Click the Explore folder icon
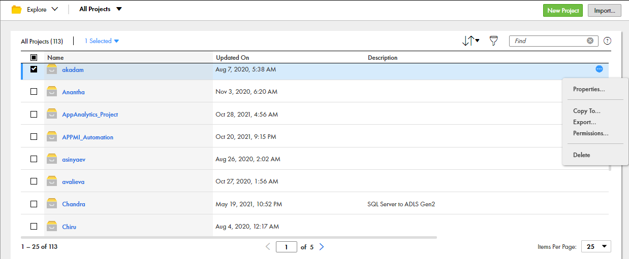 [x=16, y=10]
